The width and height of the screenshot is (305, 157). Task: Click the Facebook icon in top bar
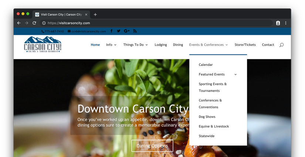[111, 31]
